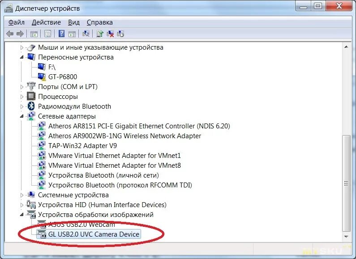
Task: Select Atheros AR8151 PCI-E Gigabit Ethernet Controller
Action: click(139, 126)
